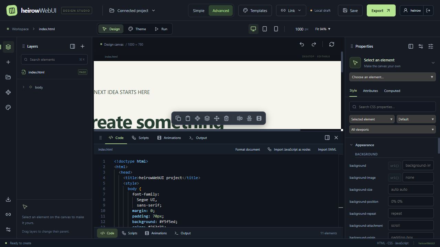The height and width of the screenshot is (247, 440).
Task: Close the code panel
Action: (x=336, y=138)
